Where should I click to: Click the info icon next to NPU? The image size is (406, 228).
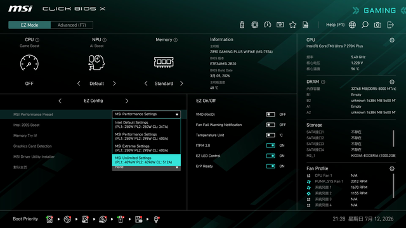point(104,40)
